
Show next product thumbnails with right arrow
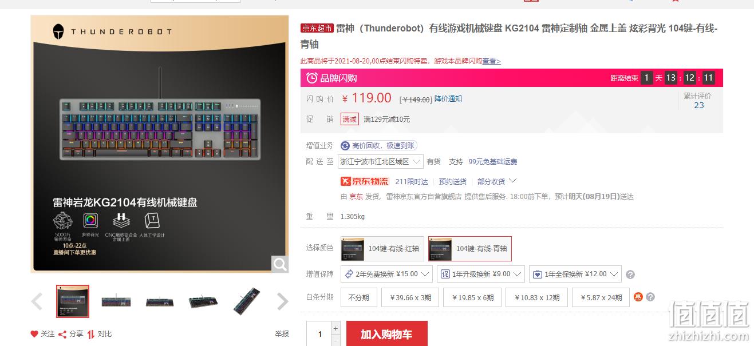(282, 301)
